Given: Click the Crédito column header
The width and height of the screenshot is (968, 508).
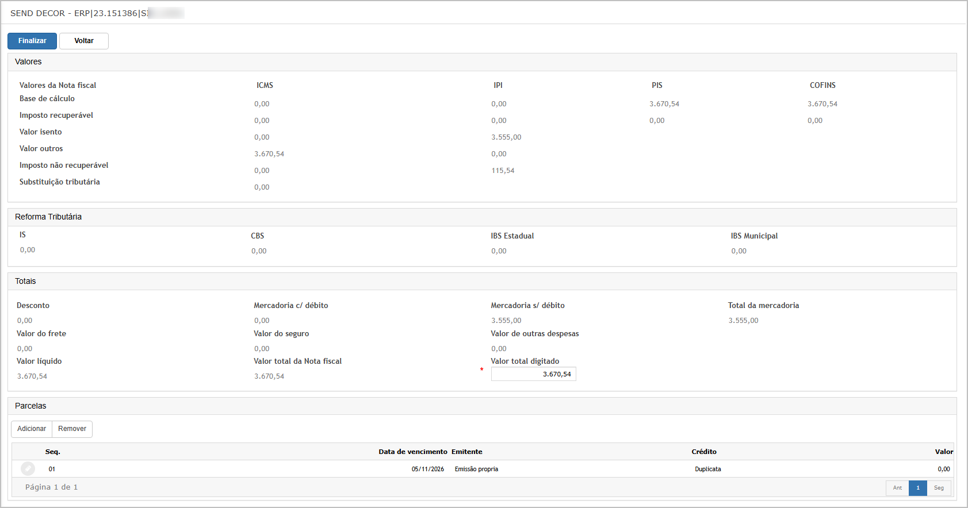Looking at the screenshot, I should pyautogui.click(x=704, y=452).
